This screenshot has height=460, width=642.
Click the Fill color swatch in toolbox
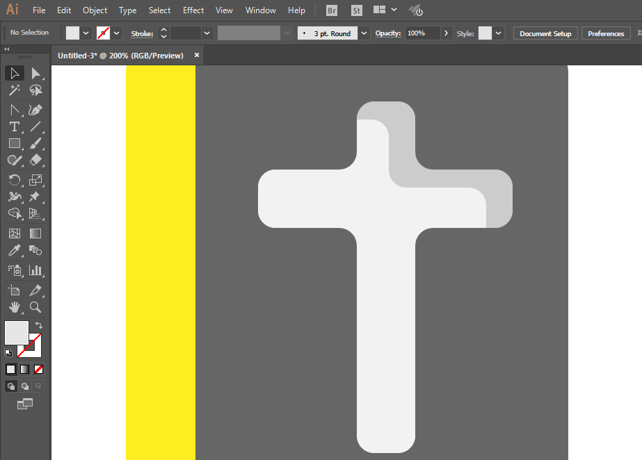[x=17, y=333]
